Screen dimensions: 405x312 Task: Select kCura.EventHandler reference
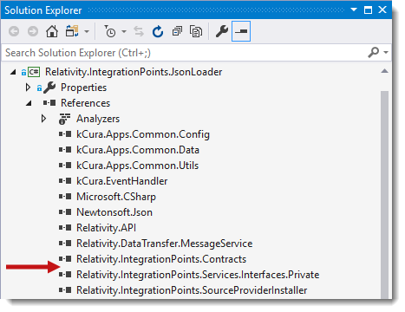tap(121, 181)
